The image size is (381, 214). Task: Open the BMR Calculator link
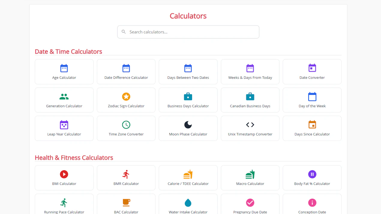click(126, 178)
